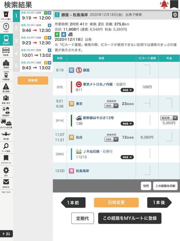Open the word search (ワード検索) magnifier icon

pos(6,147)
